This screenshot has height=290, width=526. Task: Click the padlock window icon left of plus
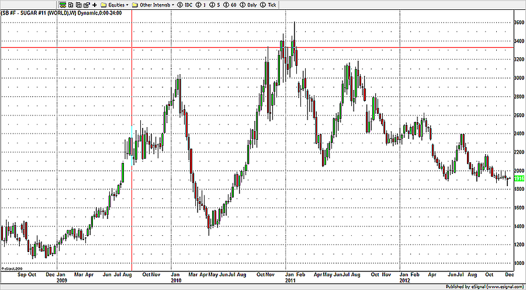(x=85, y=4)
